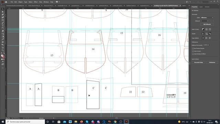The width and height of the screenshot is (220, 124).
Task: Open the Edit Toolbar three-dots button
Action: [3, 68]
